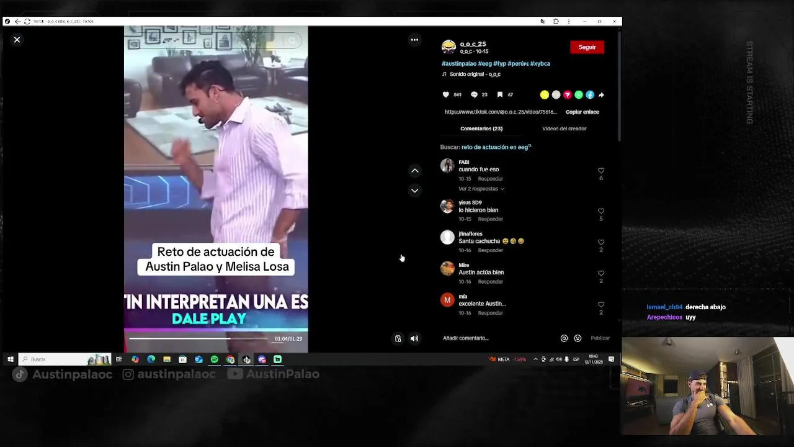Send to friends via red share icon

[567, 95]
